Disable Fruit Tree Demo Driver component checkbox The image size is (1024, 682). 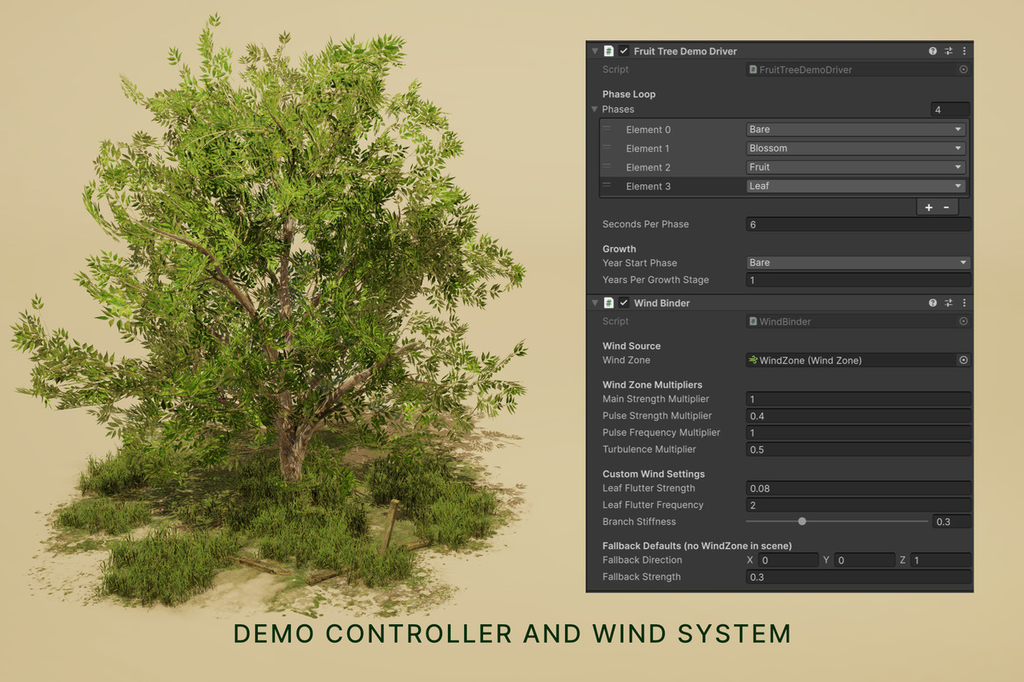pyautogui.click(x=625, y=51)
